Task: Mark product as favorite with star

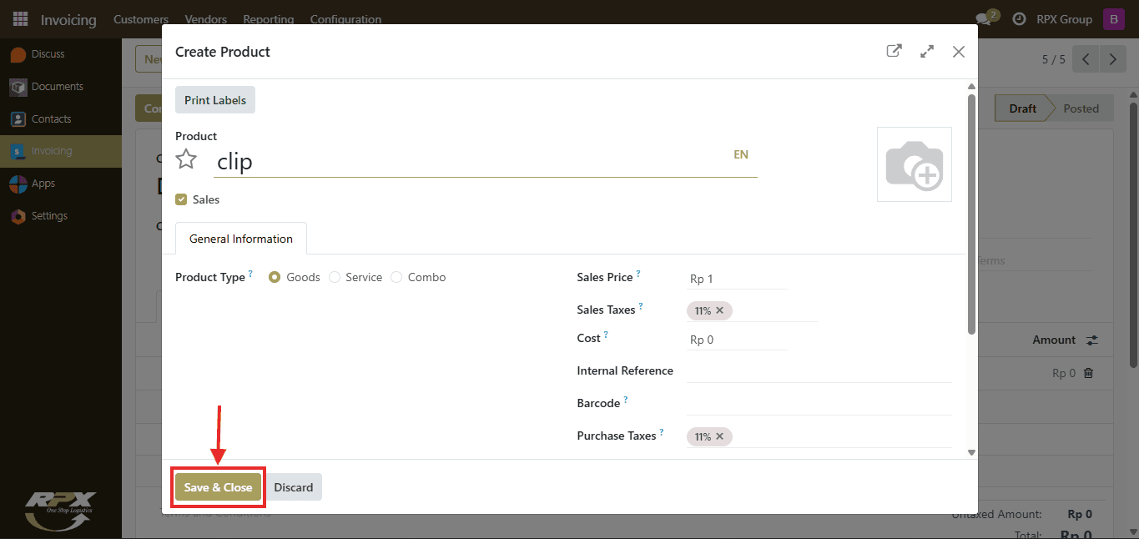Action: coord(186,159)
